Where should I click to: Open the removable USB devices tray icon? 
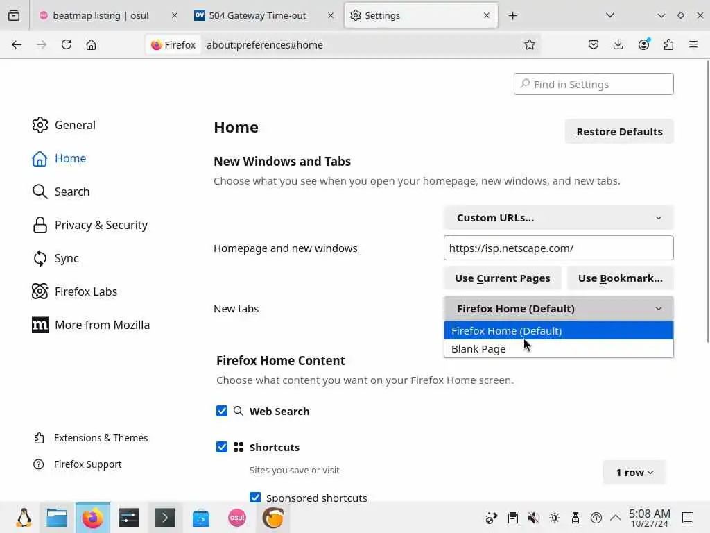(575, 518)
